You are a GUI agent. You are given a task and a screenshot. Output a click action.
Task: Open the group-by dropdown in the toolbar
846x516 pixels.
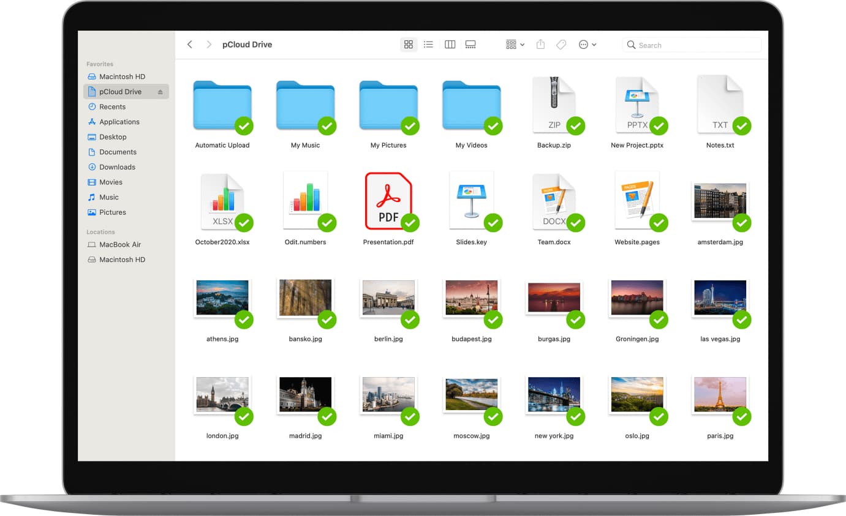(x=515, y=44)
